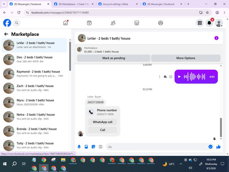The height and width of the screenshot is (172, 229).
Task: Click the address bar URL
Action: (60, 12)
